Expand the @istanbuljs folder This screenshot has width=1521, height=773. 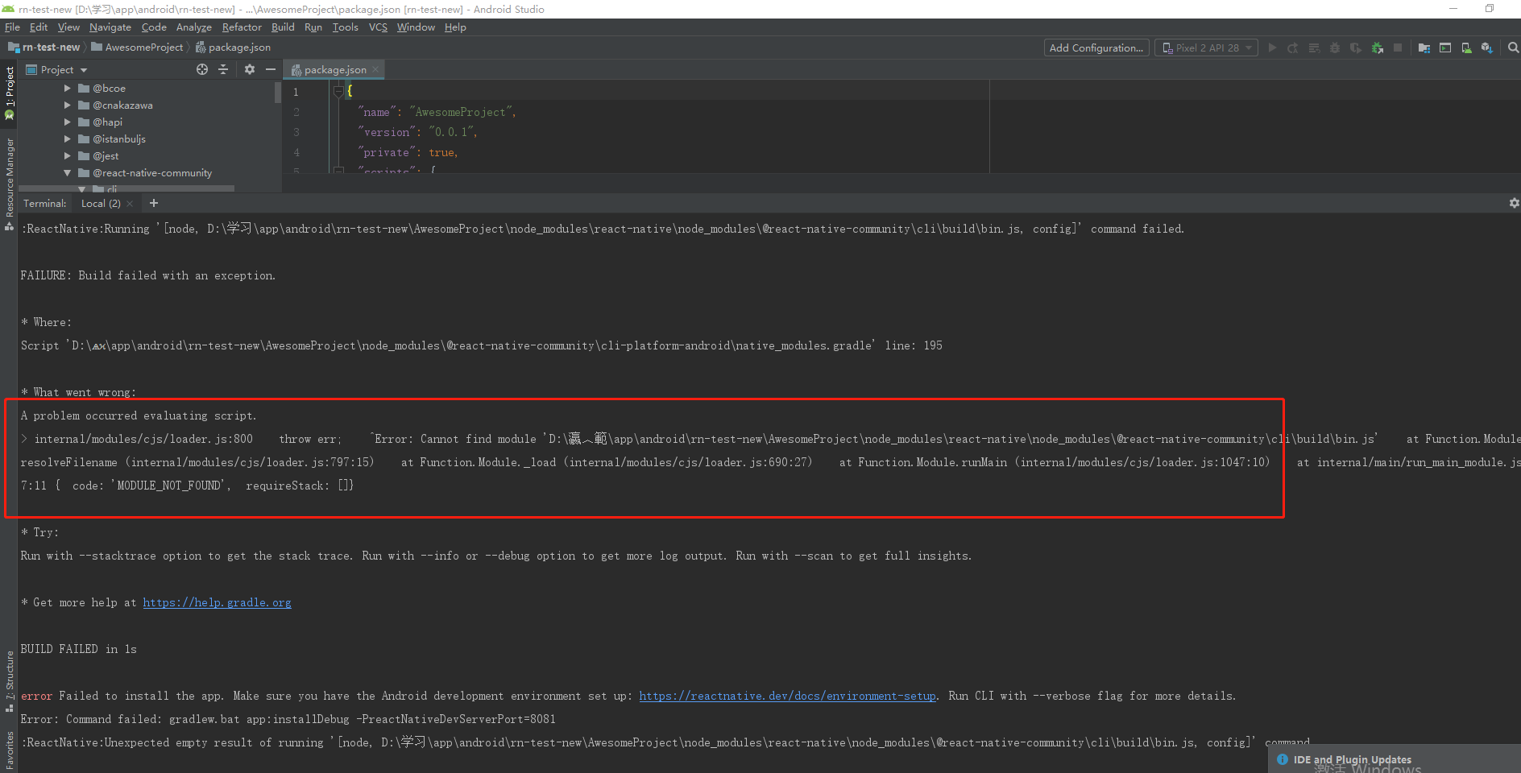(68, 139)
